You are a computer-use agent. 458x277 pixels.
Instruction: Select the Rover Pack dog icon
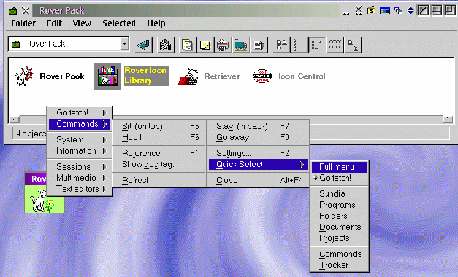pyautogui.click(x=25, y=76)
